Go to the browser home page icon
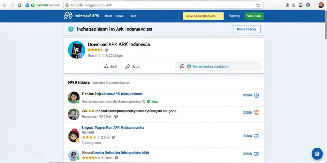 [19, 5]
